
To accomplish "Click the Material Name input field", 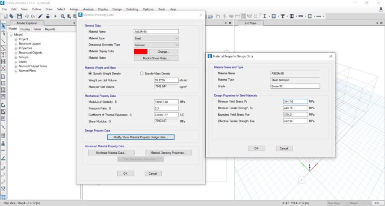I will pyautogui.click(x=156, y=32).
